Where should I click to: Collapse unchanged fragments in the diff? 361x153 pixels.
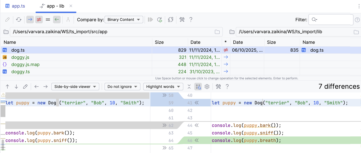tap(189, 87)
